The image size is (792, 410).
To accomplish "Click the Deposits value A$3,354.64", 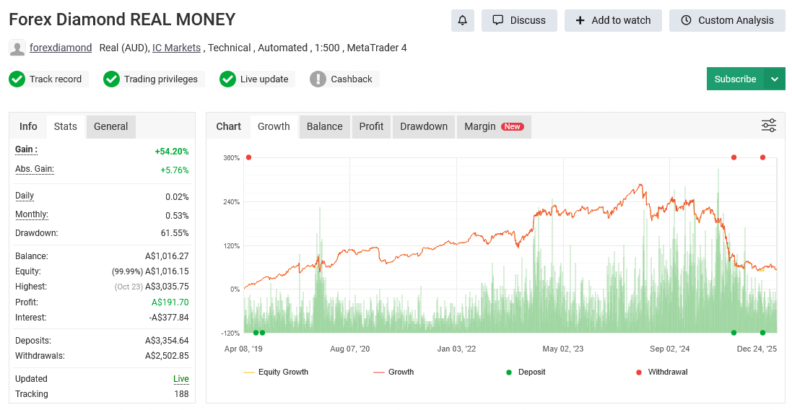I will (167, 341).
